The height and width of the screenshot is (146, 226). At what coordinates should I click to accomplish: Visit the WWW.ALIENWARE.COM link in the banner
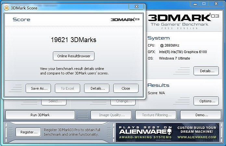pyautogui.click(x=197, y=137)
